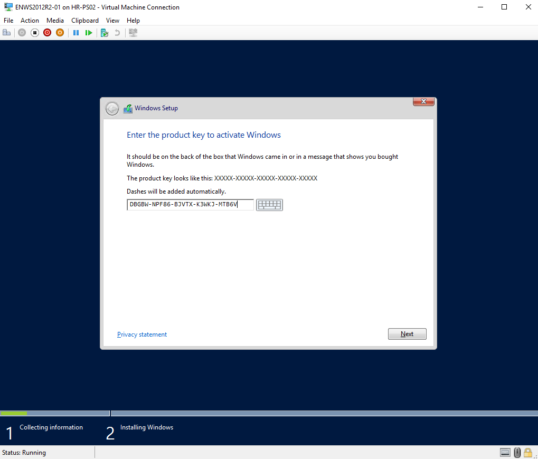Image resolution: width=538 pixels, height=459 pixels.
Task: Open the Action menu
Action: pyautogui.click(x=30, y=21)
